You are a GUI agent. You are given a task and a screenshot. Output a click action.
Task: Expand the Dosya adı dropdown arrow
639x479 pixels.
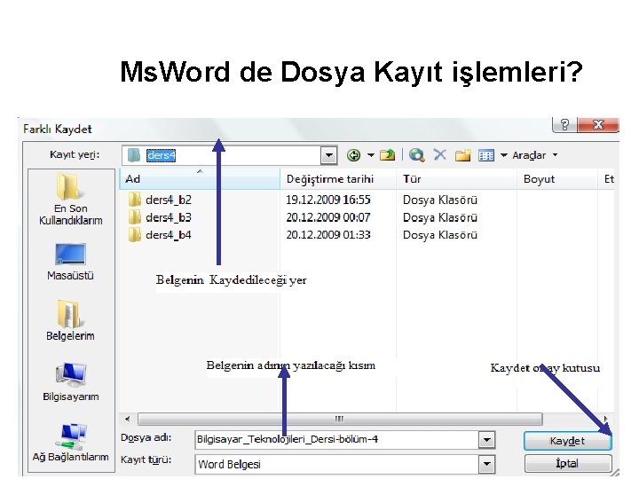[486, 440]
